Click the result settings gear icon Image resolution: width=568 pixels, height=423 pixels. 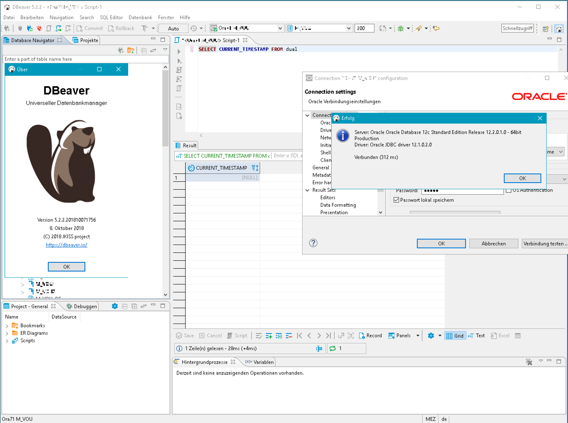click(431, 336)
